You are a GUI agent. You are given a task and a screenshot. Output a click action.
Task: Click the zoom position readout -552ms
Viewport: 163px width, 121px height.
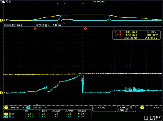tap(56, 25)
